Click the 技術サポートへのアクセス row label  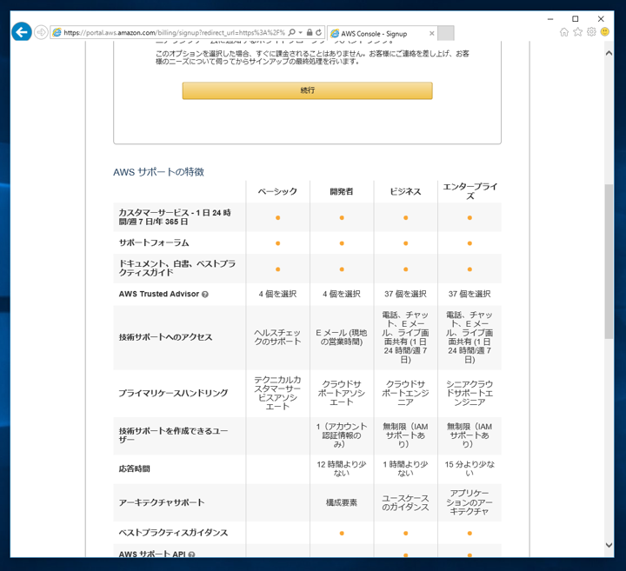[x=165, y=337]
